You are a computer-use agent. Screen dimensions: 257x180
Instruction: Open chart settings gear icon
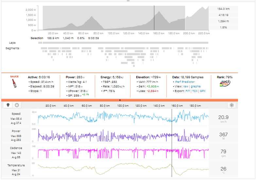click(231, 105)
